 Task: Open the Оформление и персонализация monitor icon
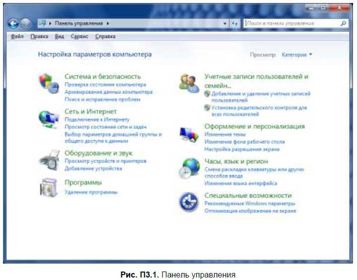[189, 135]
